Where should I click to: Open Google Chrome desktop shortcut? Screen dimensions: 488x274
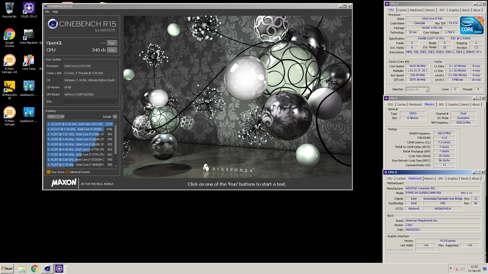[9, 38]
